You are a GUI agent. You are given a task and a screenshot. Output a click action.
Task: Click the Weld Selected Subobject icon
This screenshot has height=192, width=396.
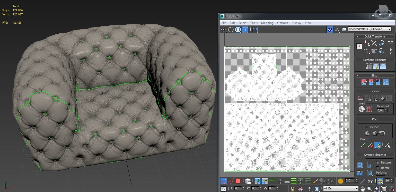point(369,109)
